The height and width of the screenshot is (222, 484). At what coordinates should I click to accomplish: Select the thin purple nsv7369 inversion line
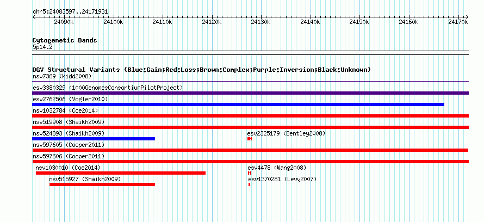pos(250,82)
